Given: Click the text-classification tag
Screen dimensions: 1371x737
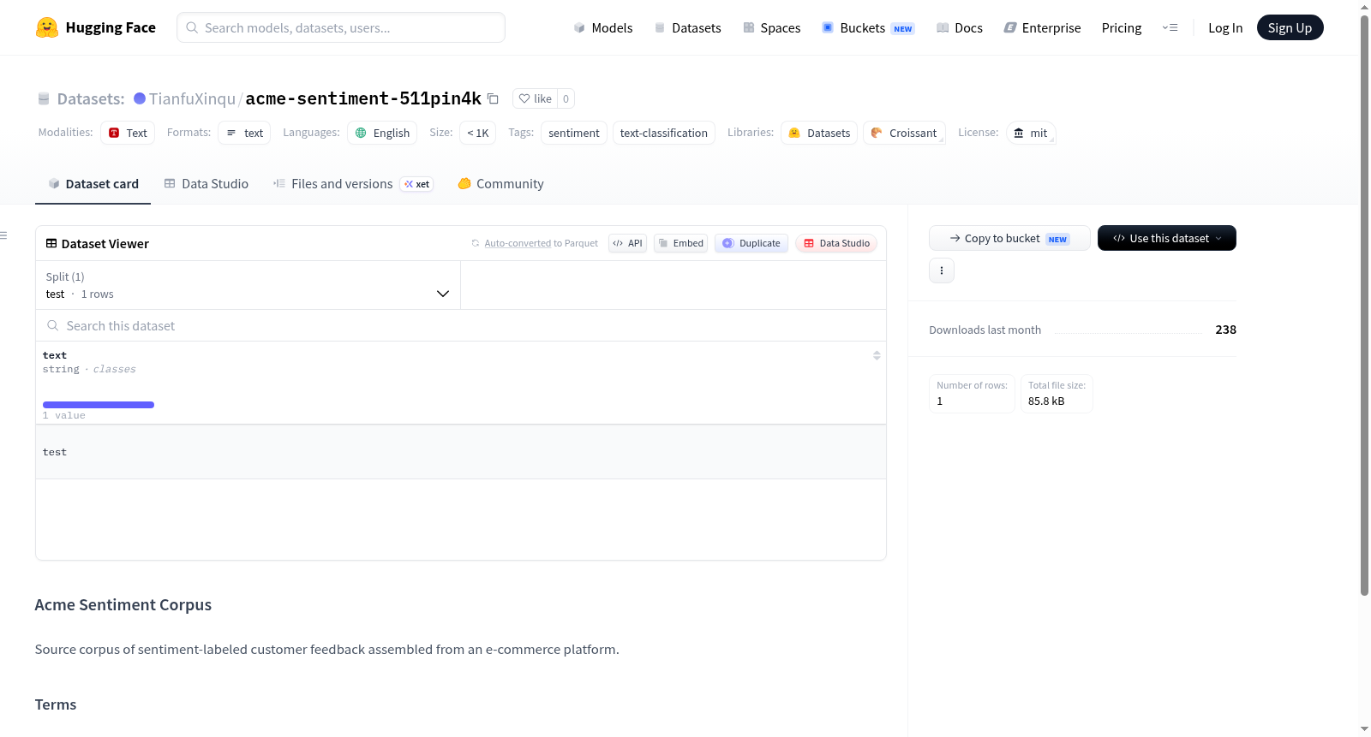Looking at the screenshot, I should tap(664, 133).
